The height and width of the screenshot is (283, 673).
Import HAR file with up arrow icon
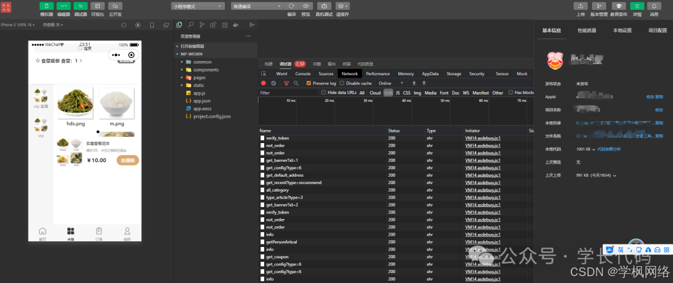[414, 83]
